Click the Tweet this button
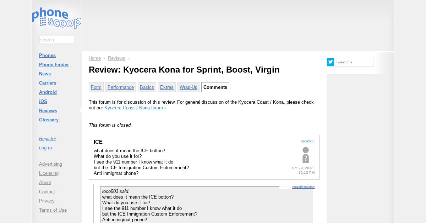The width and height of the screenshot is (426, 223). [x=350, y=62]
